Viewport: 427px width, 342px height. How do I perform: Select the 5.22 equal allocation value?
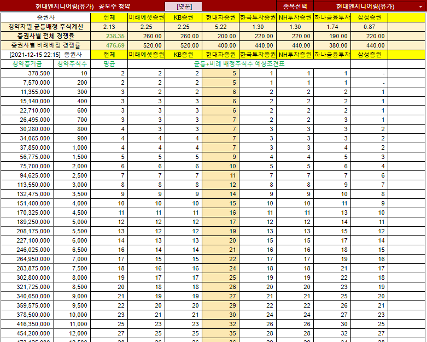[x=220, y=27]
